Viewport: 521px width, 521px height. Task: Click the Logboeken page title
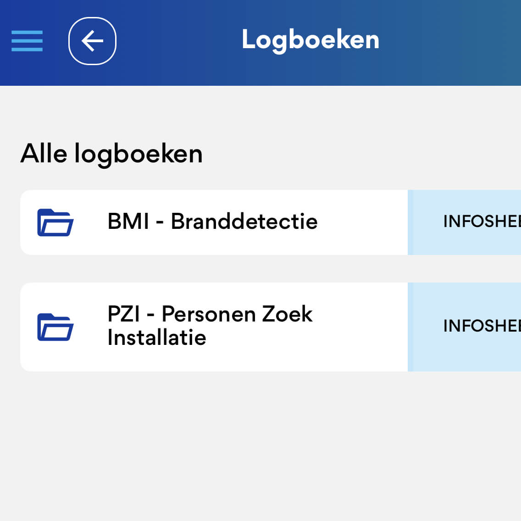point(310,40)
